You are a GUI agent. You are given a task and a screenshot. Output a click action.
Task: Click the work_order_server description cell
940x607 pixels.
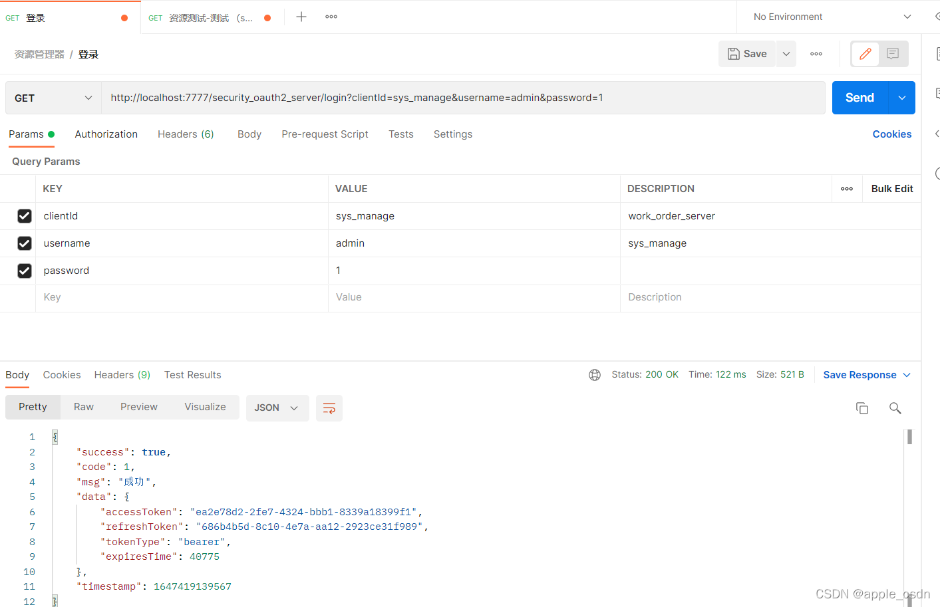[x=770, y=216]
